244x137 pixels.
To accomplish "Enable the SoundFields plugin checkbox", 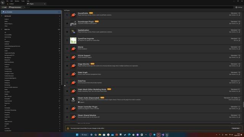I will point(67,15).
